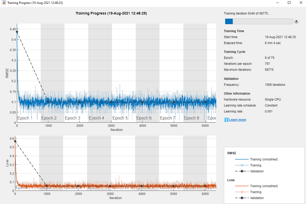Select Loss Training (smoothed) legend entry
The image size is (306, 204).
pos(256,186)
